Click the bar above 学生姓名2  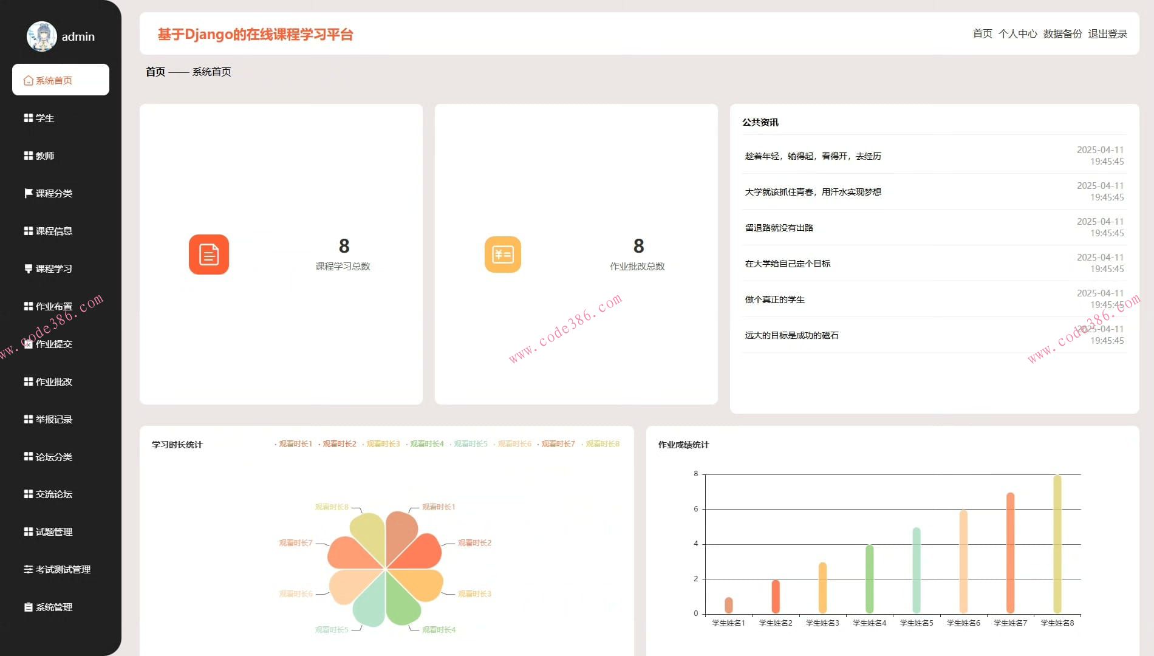(776, 596)
